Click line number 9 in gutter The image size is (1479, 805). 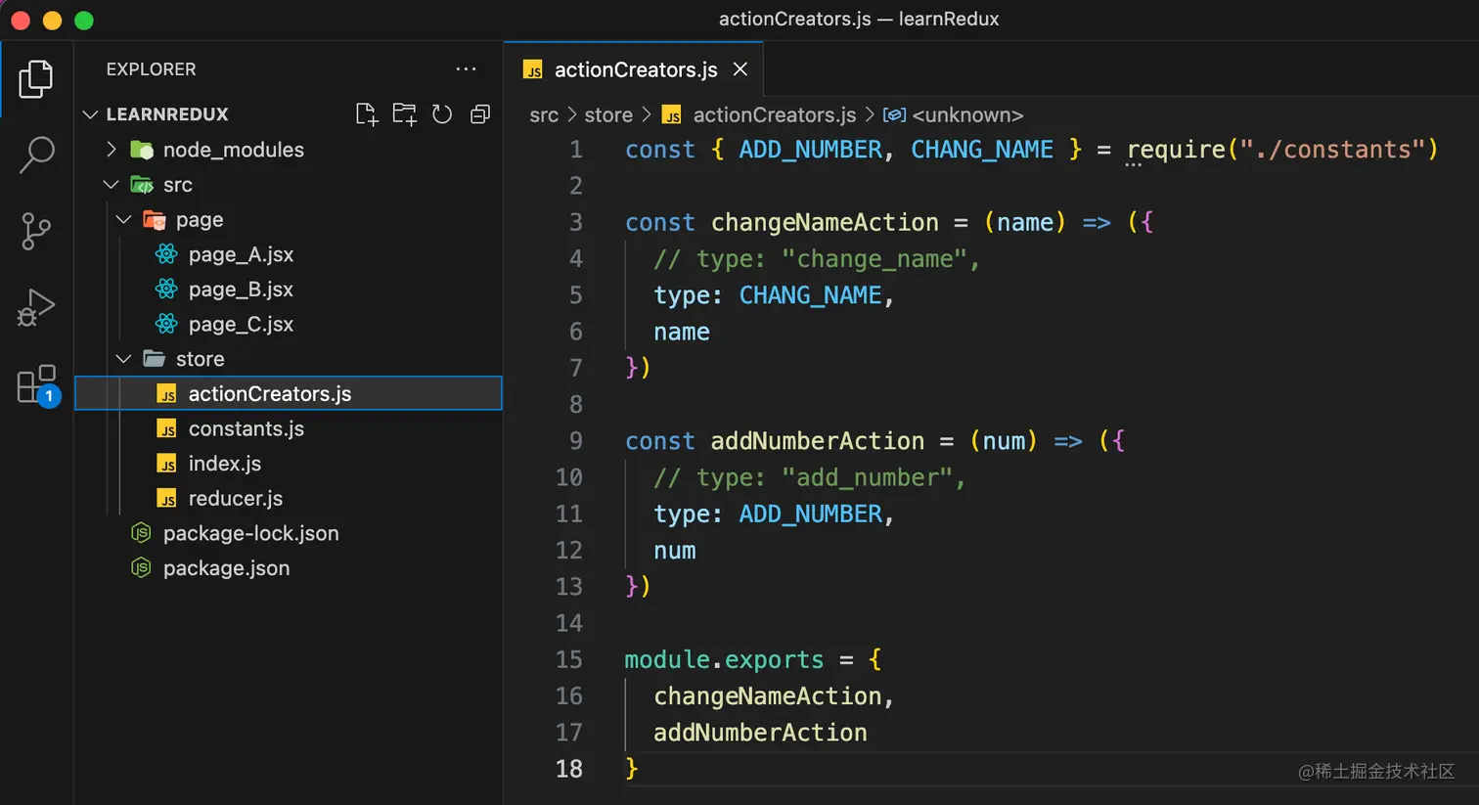[575, 441]
